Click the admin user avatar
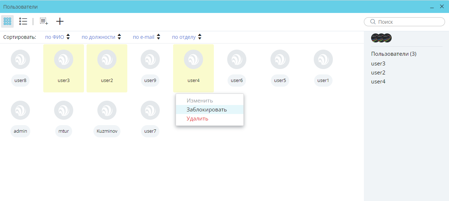The image size is (449, 201). pyautogui.click(x=21, y=110)
